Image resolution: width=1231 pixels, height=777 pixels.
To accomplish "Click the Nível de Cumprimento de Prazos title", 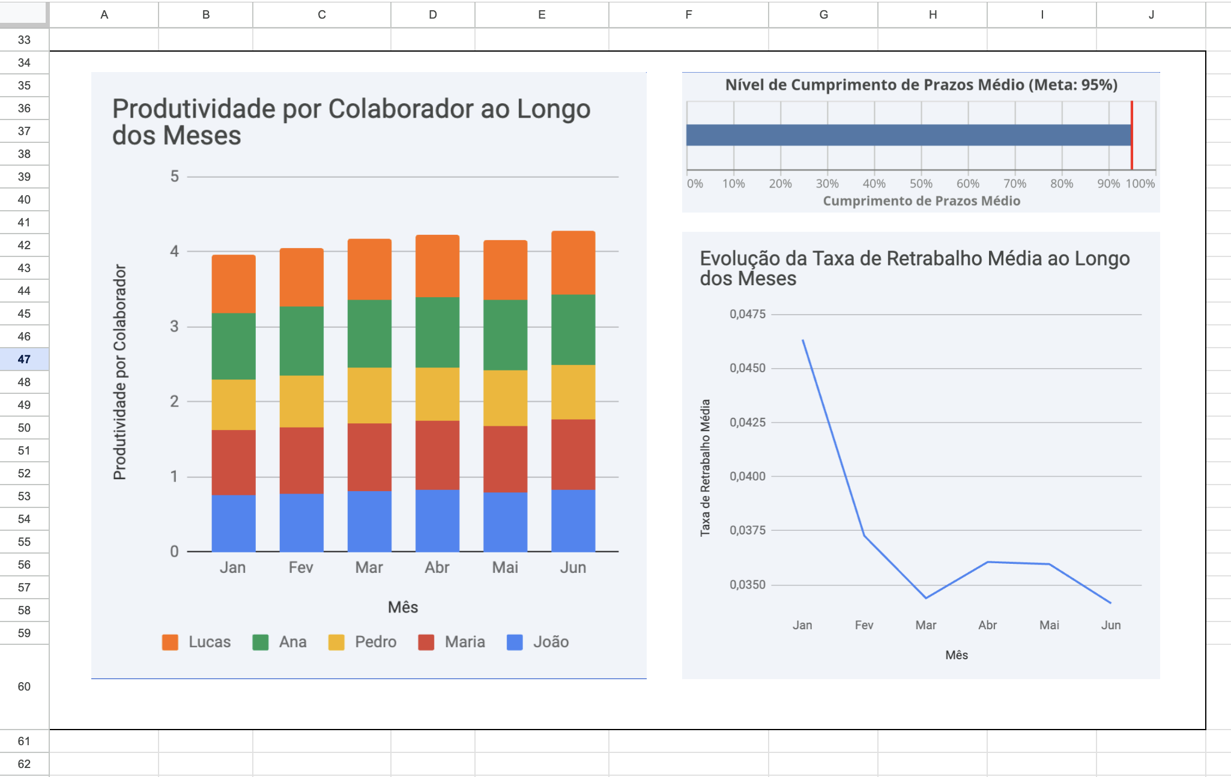I will (921, 85).
